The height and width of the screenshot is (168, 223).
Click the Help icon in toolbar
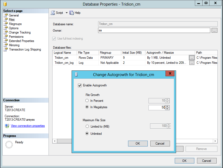(x=72, y=13)
